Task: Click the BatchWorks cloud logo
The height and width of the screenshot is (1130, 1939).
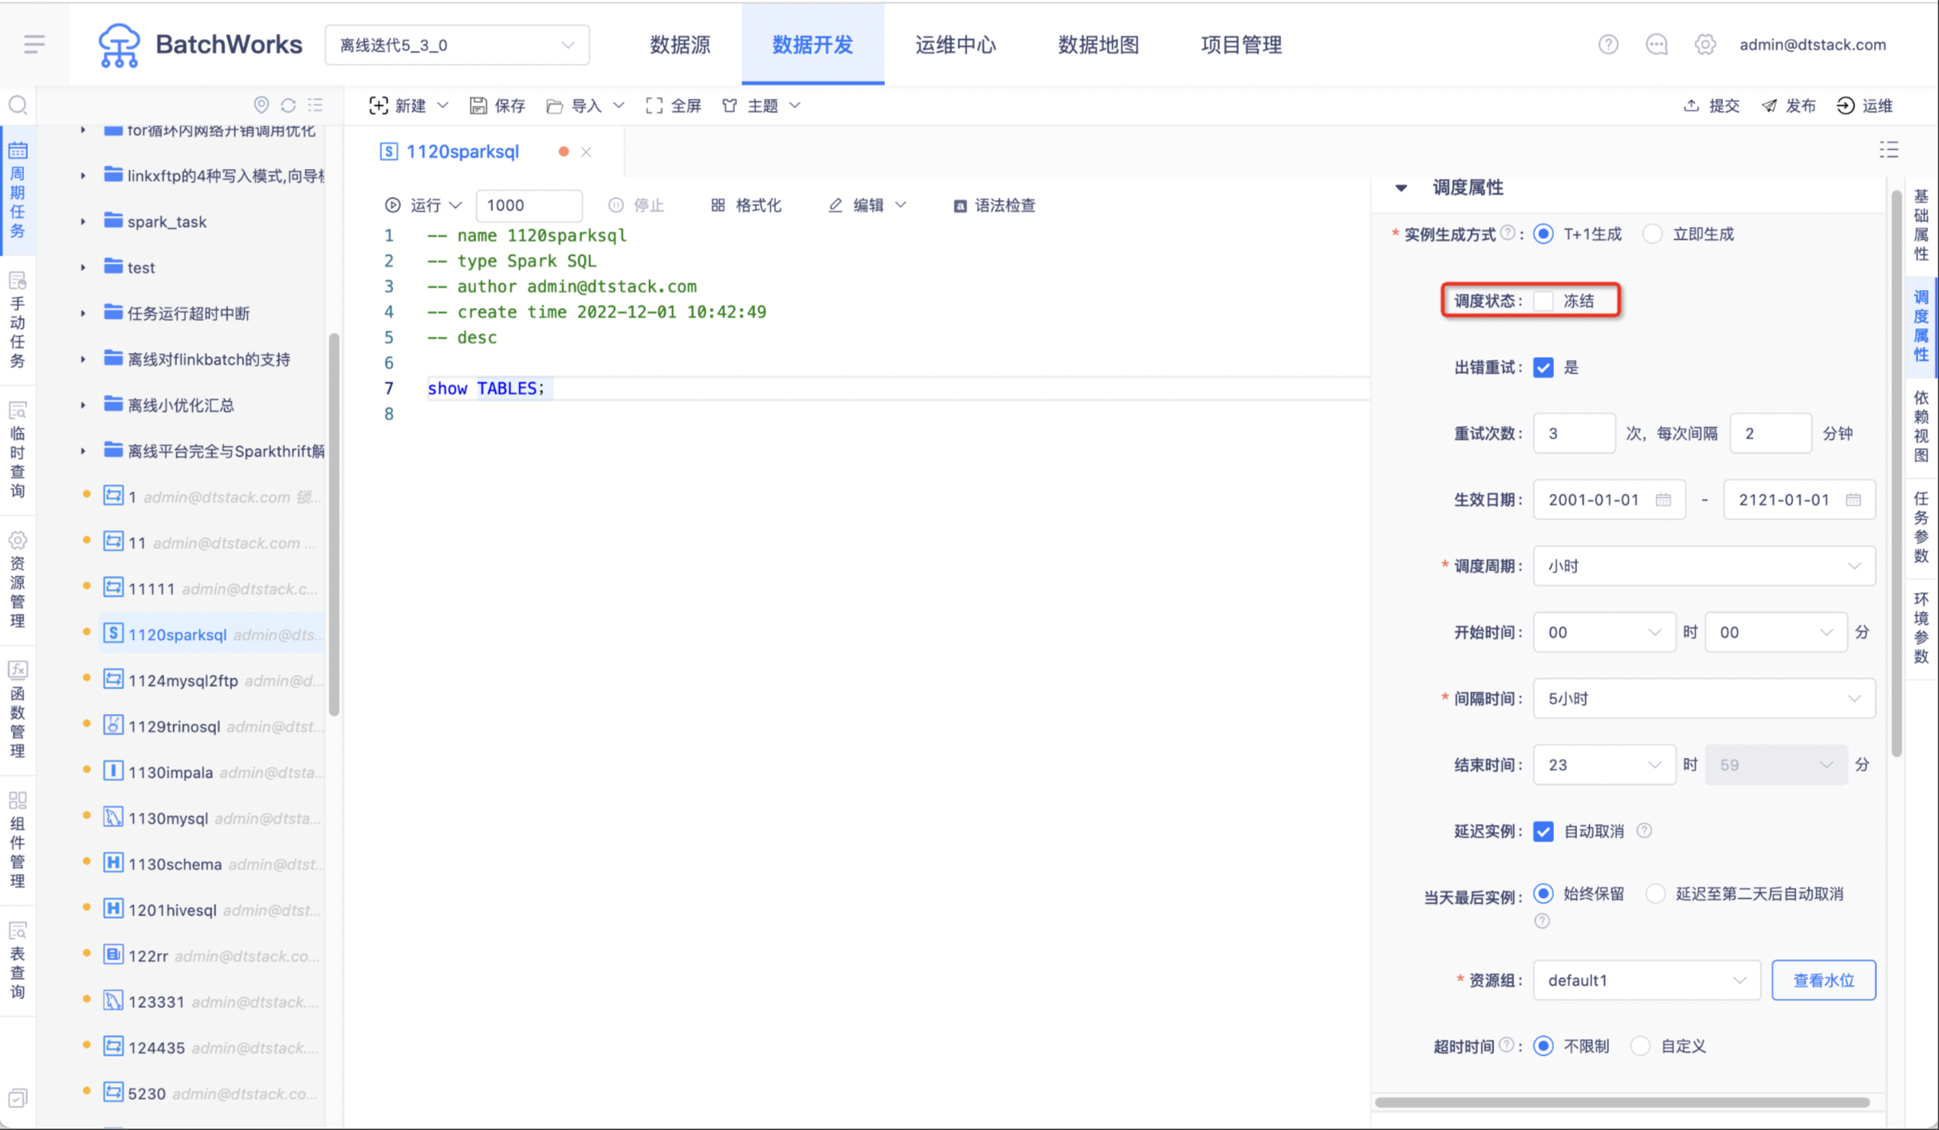Action: 119,45
